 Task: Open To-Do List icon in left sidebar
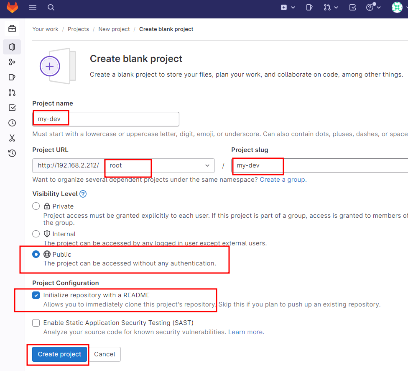(x=12, y=108)
